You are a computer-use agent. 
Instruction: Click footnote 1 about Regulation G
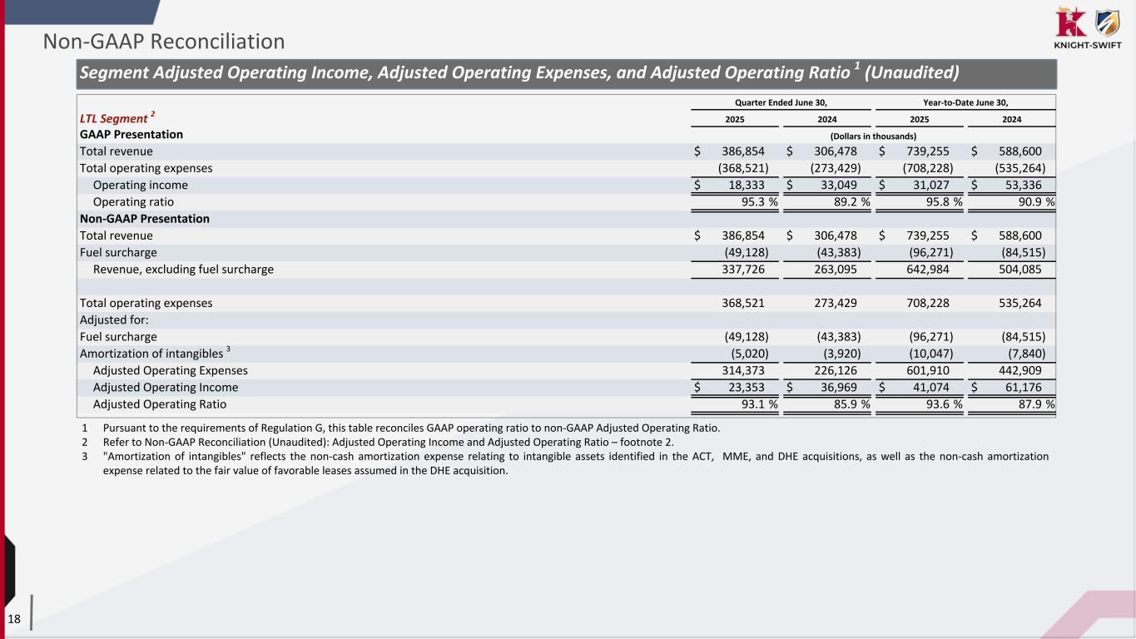(x=411, y=428)
